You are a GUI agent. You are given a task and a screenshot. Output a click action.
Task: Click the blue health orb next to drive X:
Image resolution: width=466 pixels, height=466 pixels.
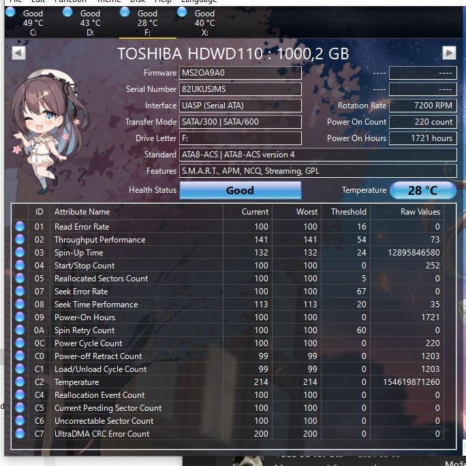point(182,12)
